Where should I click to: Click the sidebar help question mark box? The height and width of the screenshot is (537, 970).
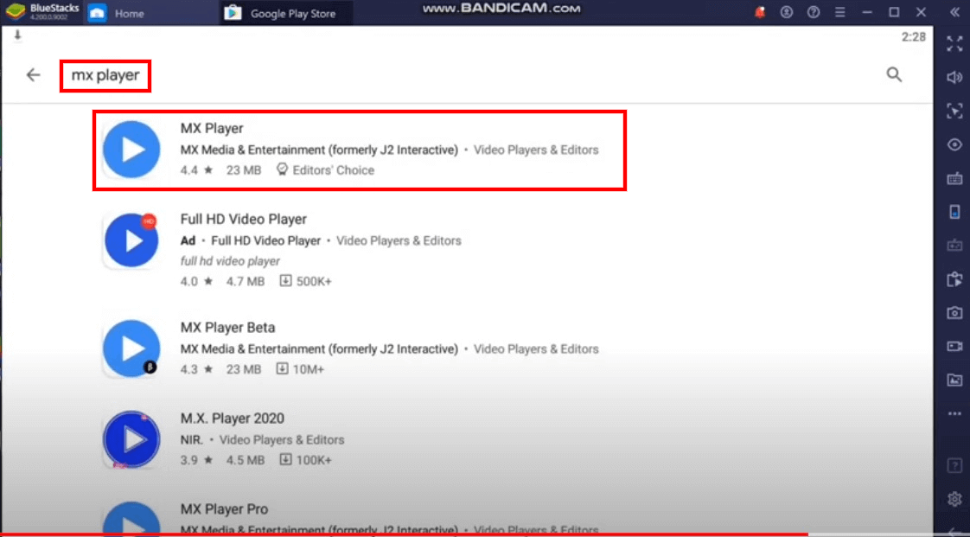click(x=954, y=464)
